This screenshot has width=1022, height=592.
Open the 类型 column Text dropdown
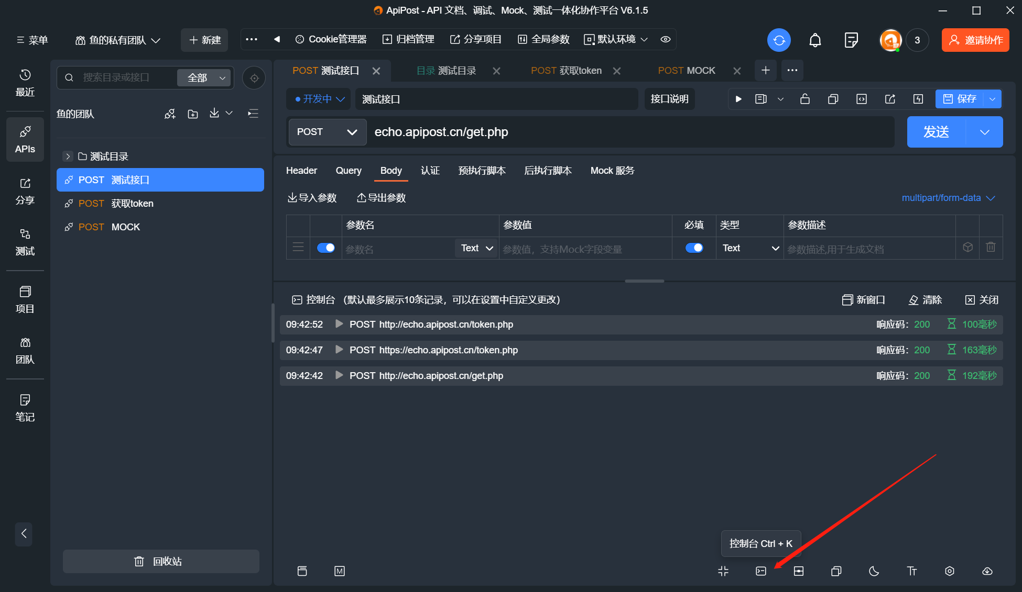click(x=750, y=248)
